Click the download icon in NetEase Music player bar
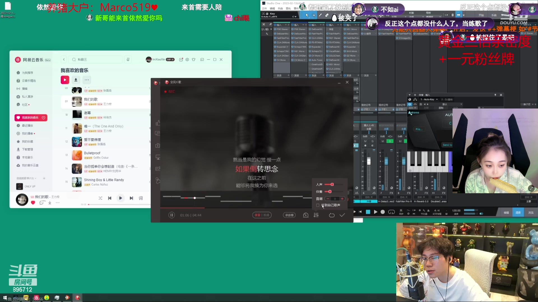This screenshot has width=538, height=302. [50, 203]
